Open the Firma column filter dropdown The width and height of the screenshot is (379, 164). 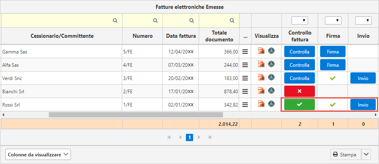[x=333, y=20]
